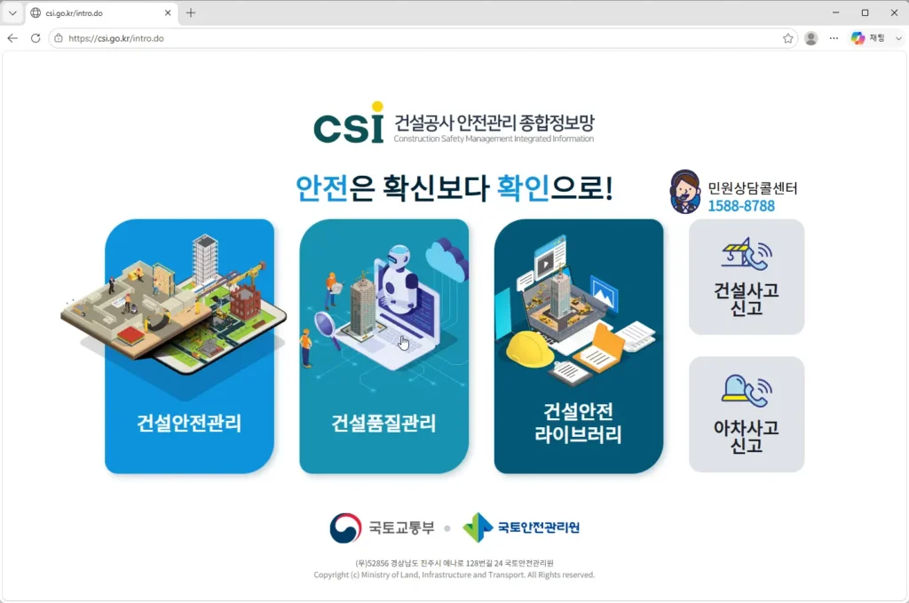909x603 pixels.
Task: Click the Construction Safety Management Integrated Information subtitle
Action: [x=494, y=139]
